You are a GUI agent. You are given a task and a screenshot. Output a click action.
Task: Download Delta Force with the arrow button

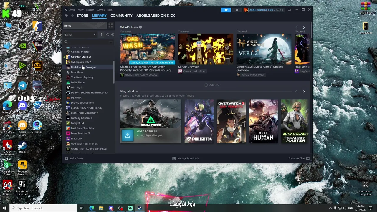(x=128, y=135)
